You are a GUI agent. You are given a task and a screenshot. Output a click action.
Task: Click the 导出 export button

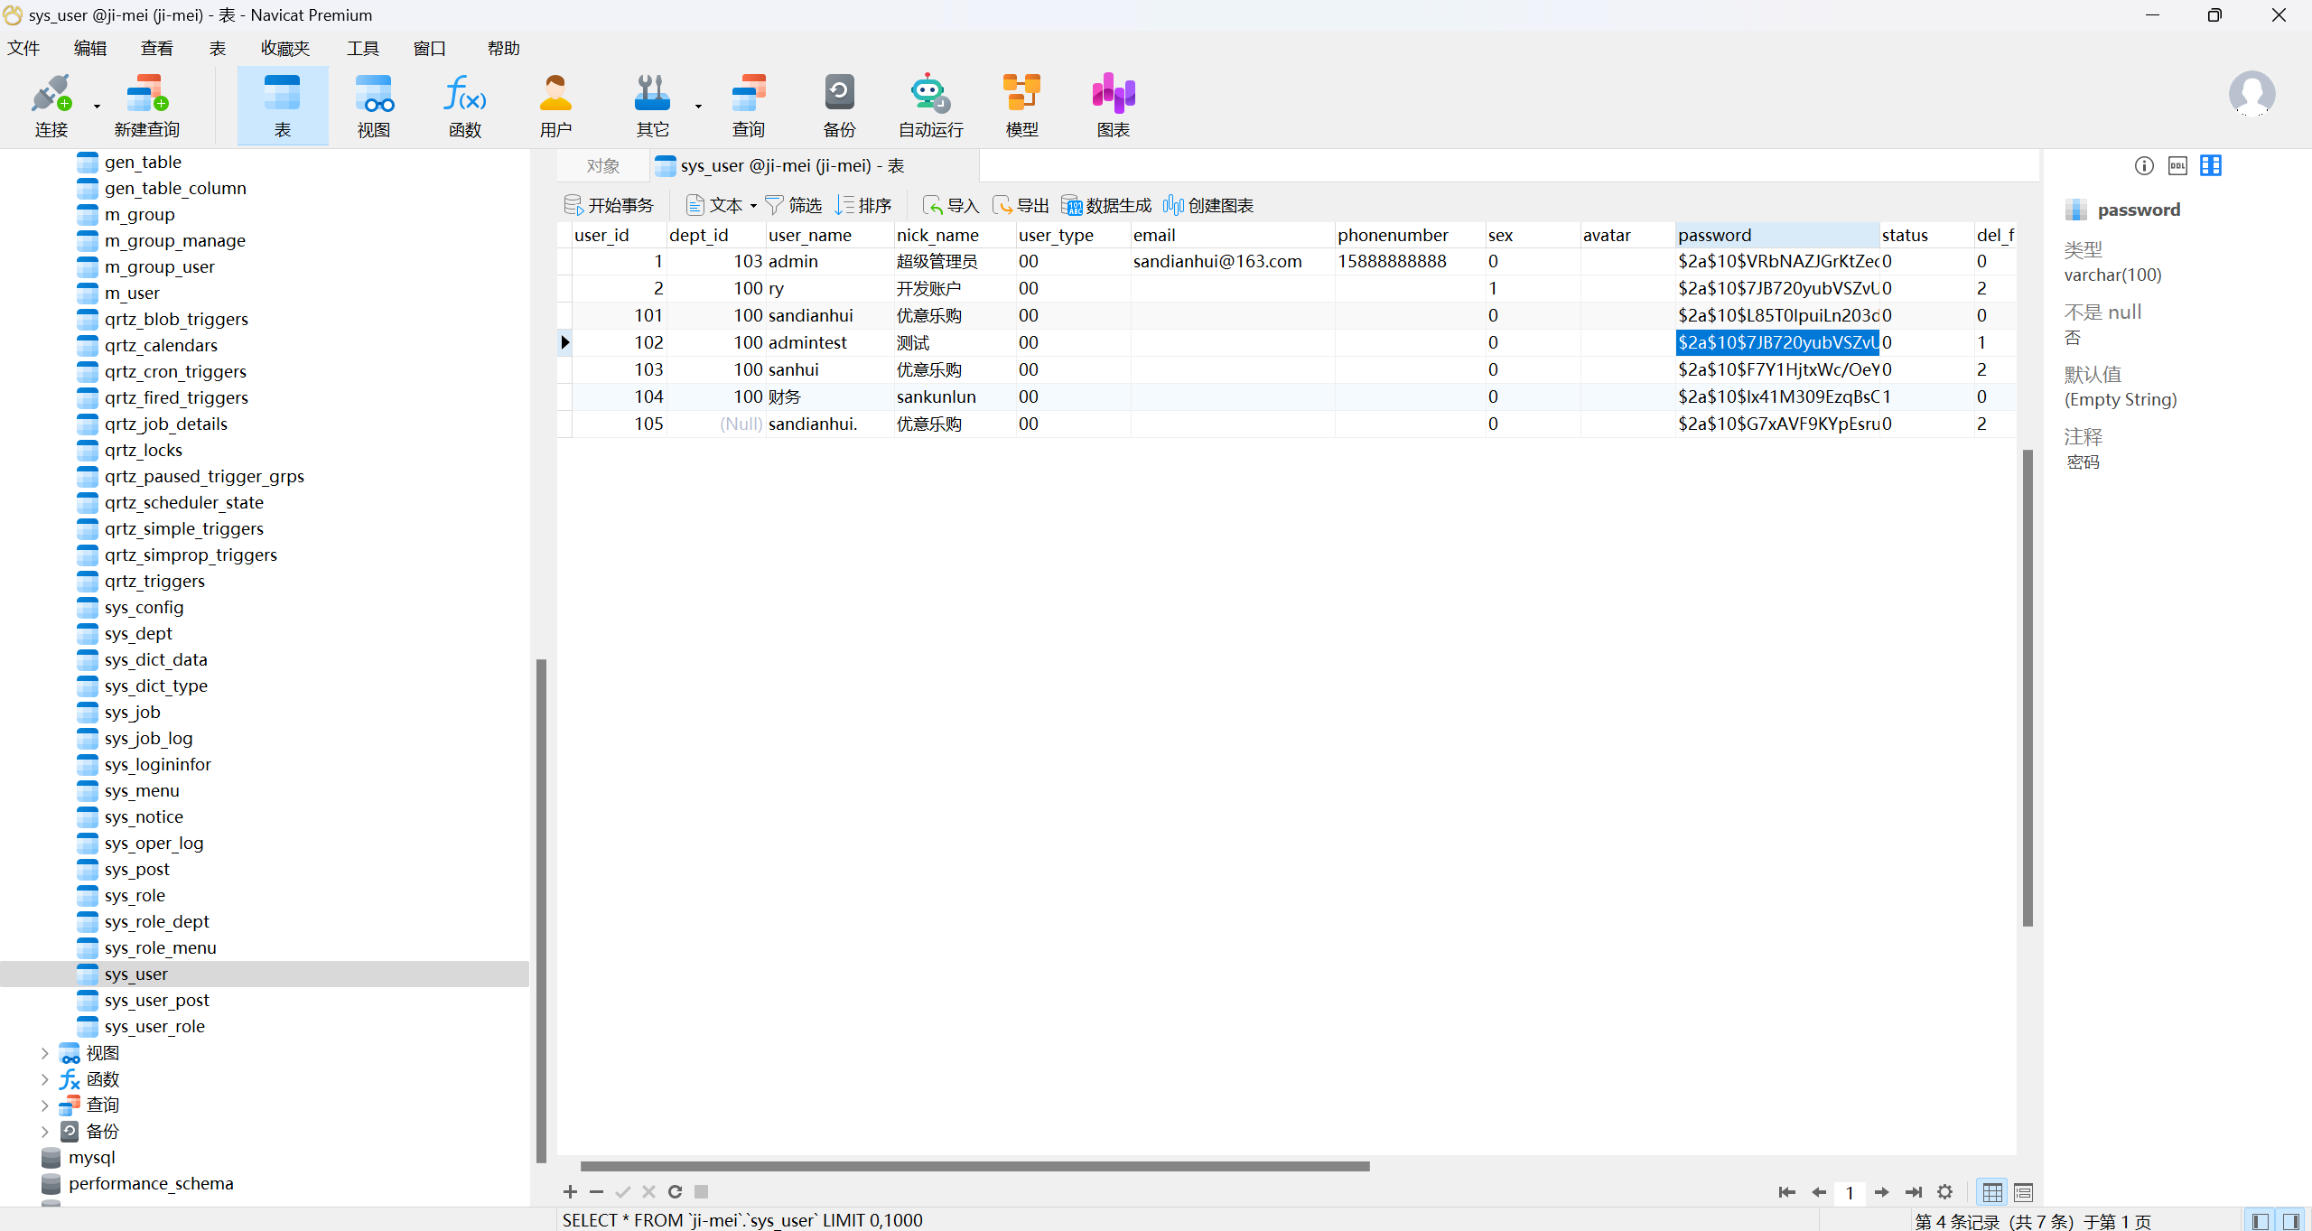[x=1021, y=206]
